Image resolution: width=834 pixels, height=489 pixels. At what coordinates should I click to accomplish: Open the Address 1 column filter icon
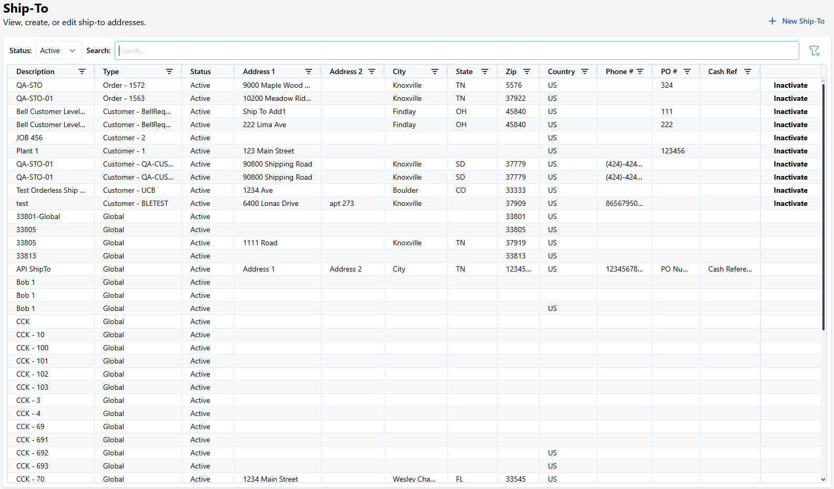pos(309,71)
